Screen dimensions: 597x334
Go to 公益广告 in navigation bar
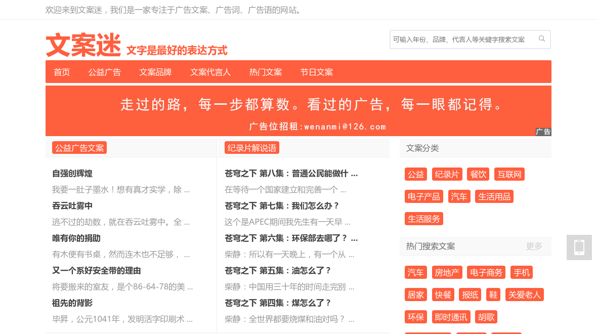(x=105, y=72)
